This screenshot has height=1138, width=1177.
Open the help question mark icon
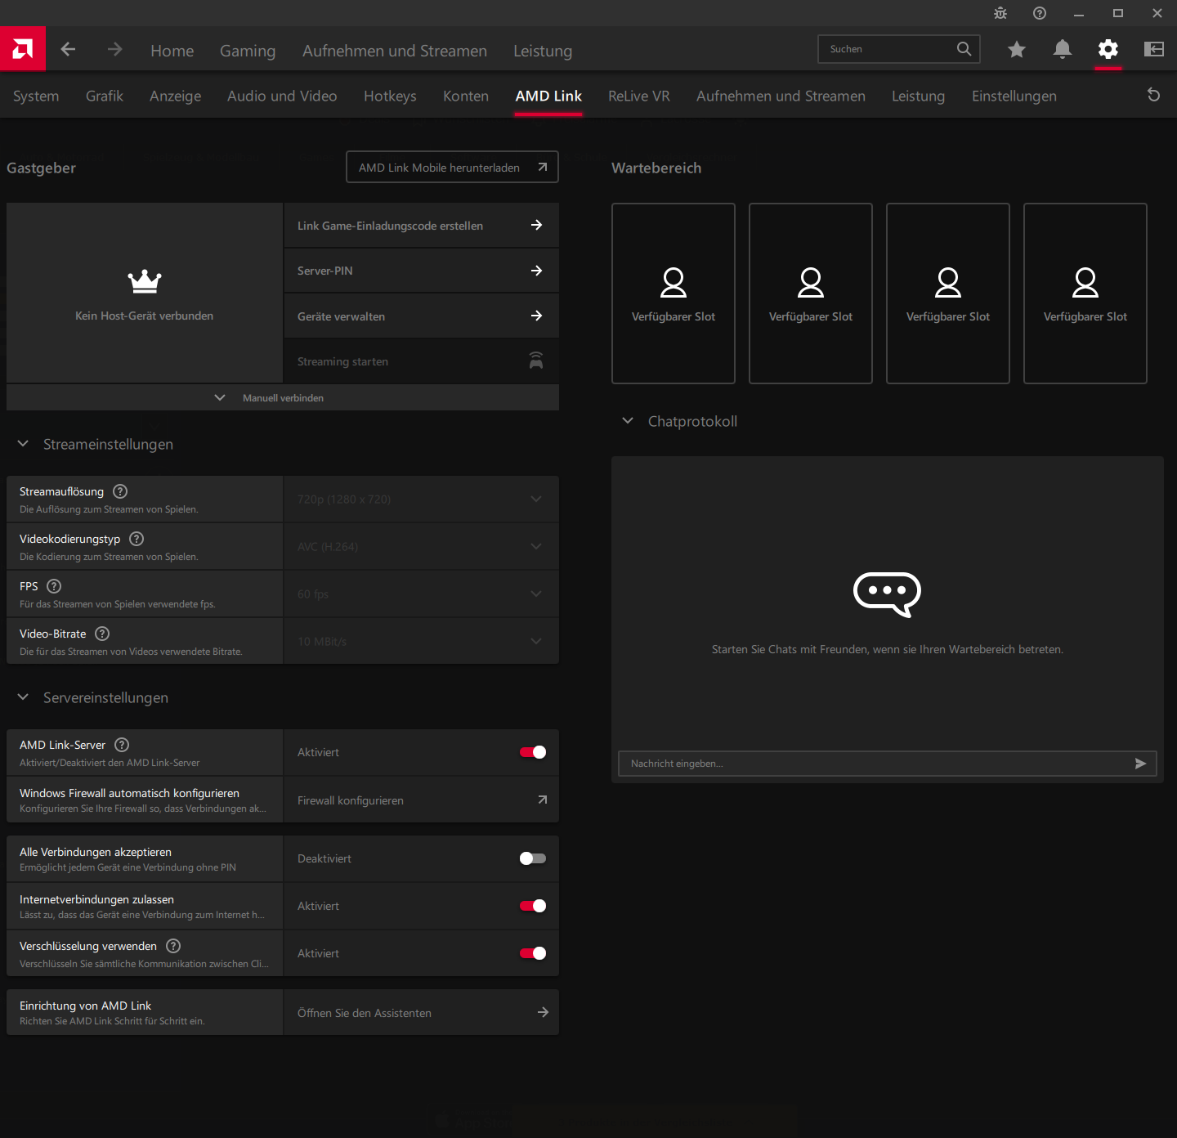pyautogui.click(x=1040, y=13)
